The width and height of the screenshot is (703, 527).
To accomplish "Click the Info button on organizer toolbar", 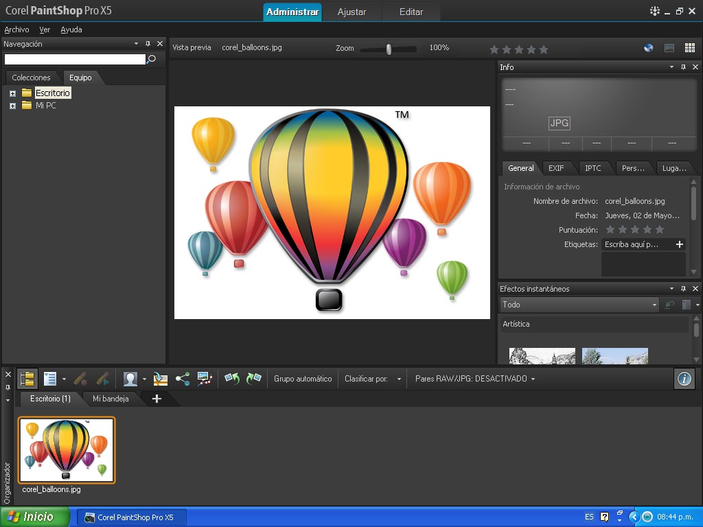I will tap(684, 378).
